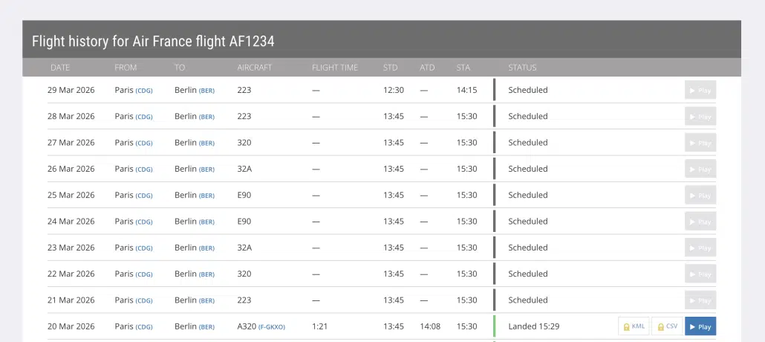The height and width of the screenshot is (342, 765).
Task: Click Play button for 28 Mar flight
Action: click(x=700, y=117)
